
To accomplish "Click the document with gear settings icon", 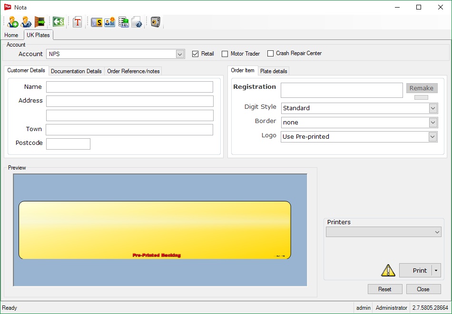I will (137, 22).
